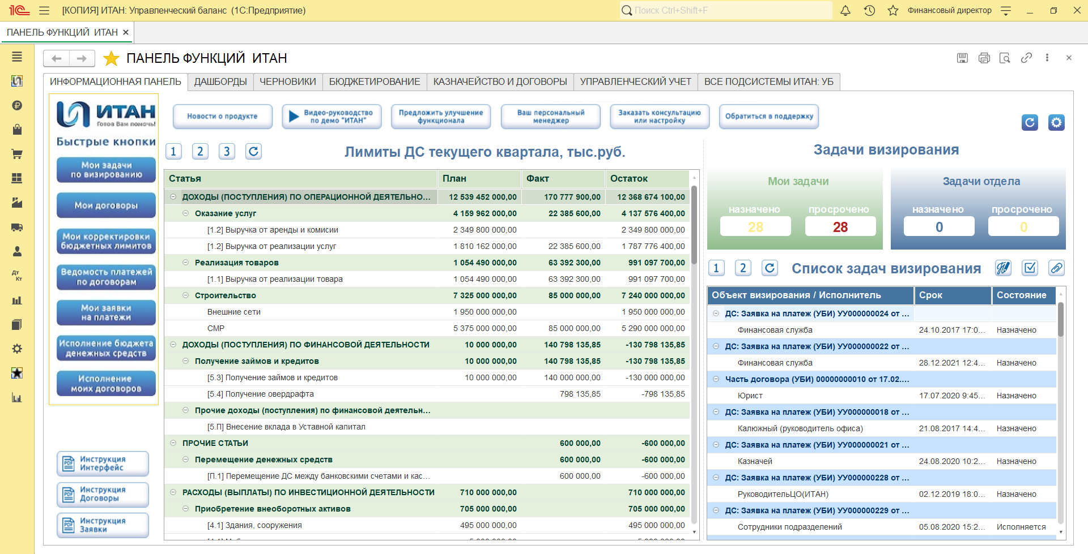Click the Мои договоры quick button

pos(106,205)
